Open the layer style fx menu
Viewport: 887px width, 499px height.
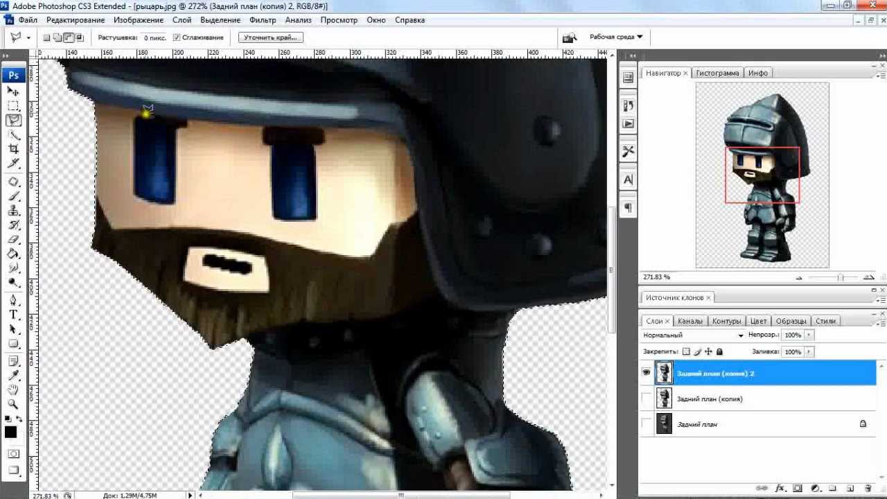pos(780,489)
